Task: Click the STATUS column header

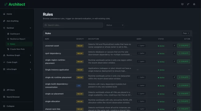Action: (161, 39)
